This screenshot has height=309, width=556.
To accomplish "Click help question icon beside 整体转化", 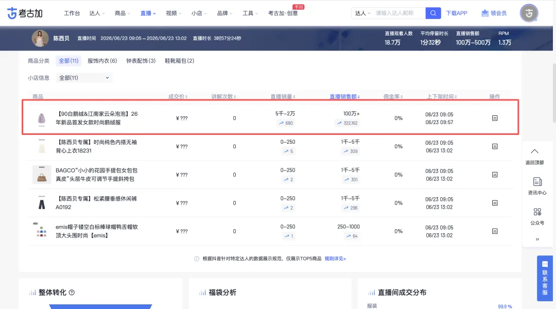I will 72,293.
